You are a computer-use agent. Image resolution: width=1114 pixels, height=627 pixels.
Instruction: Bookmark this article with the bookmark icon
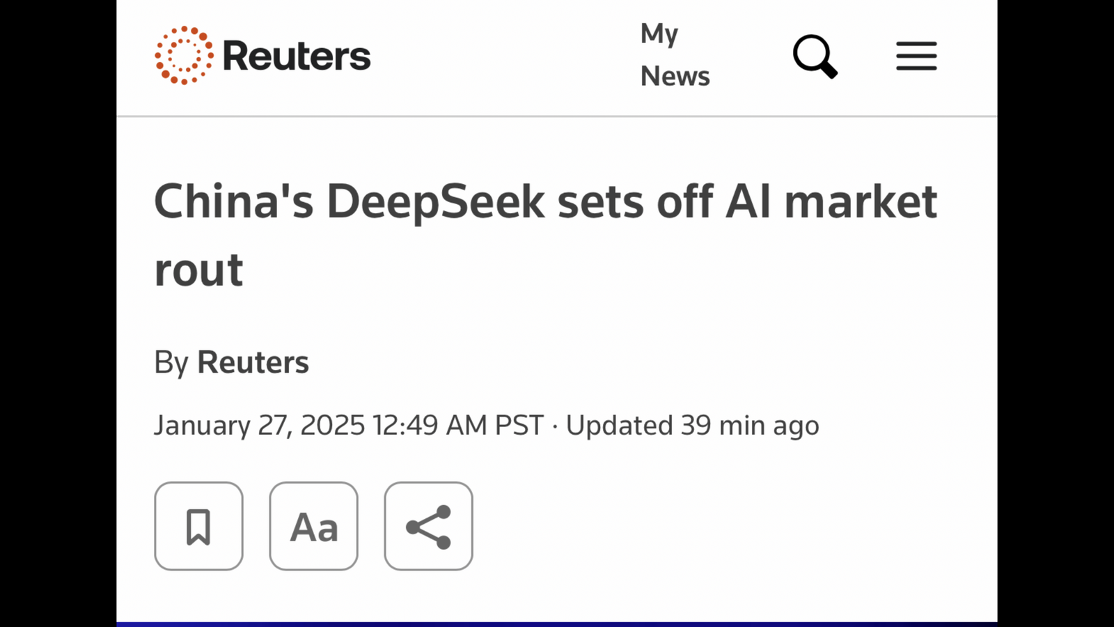point(198,526)
